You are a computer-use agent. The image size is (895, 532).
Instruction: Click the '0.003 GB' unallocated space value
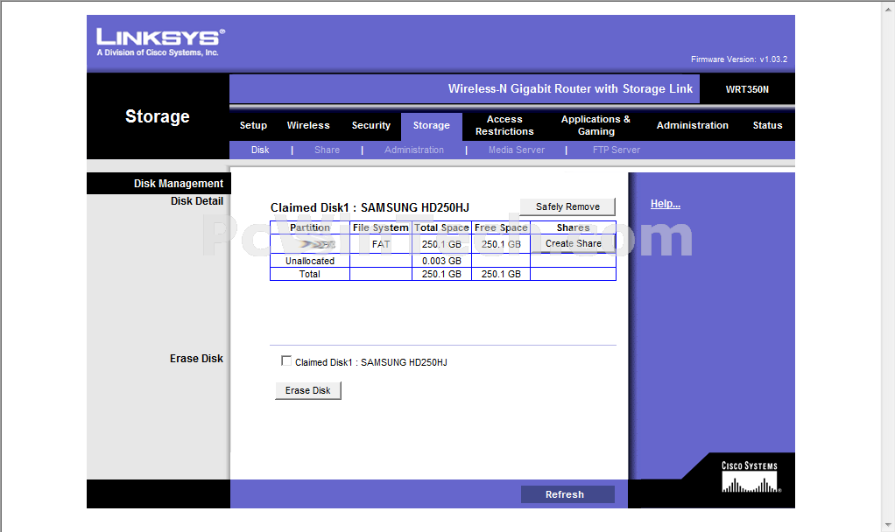441,261
